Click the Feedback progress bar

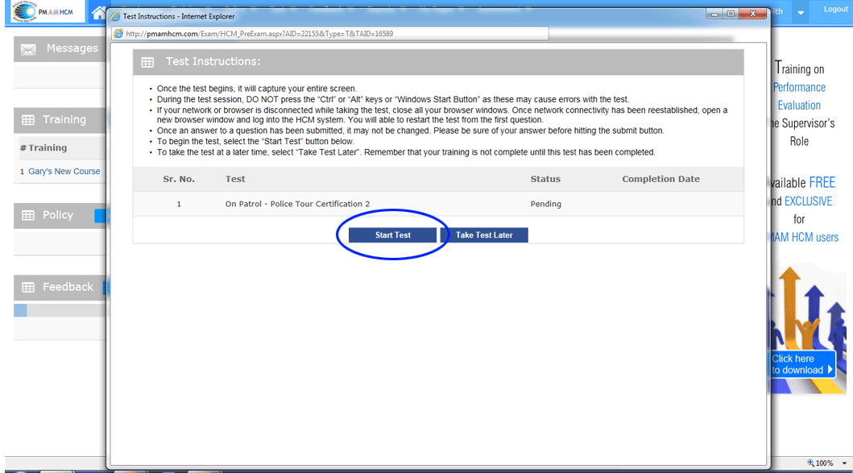point(60,310)
